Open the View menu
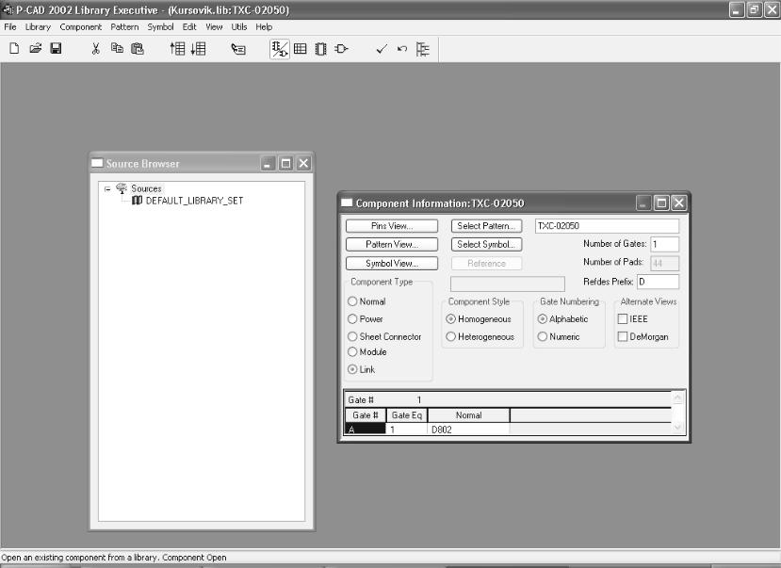The image size is (781, 568). [x=214, y=27]
